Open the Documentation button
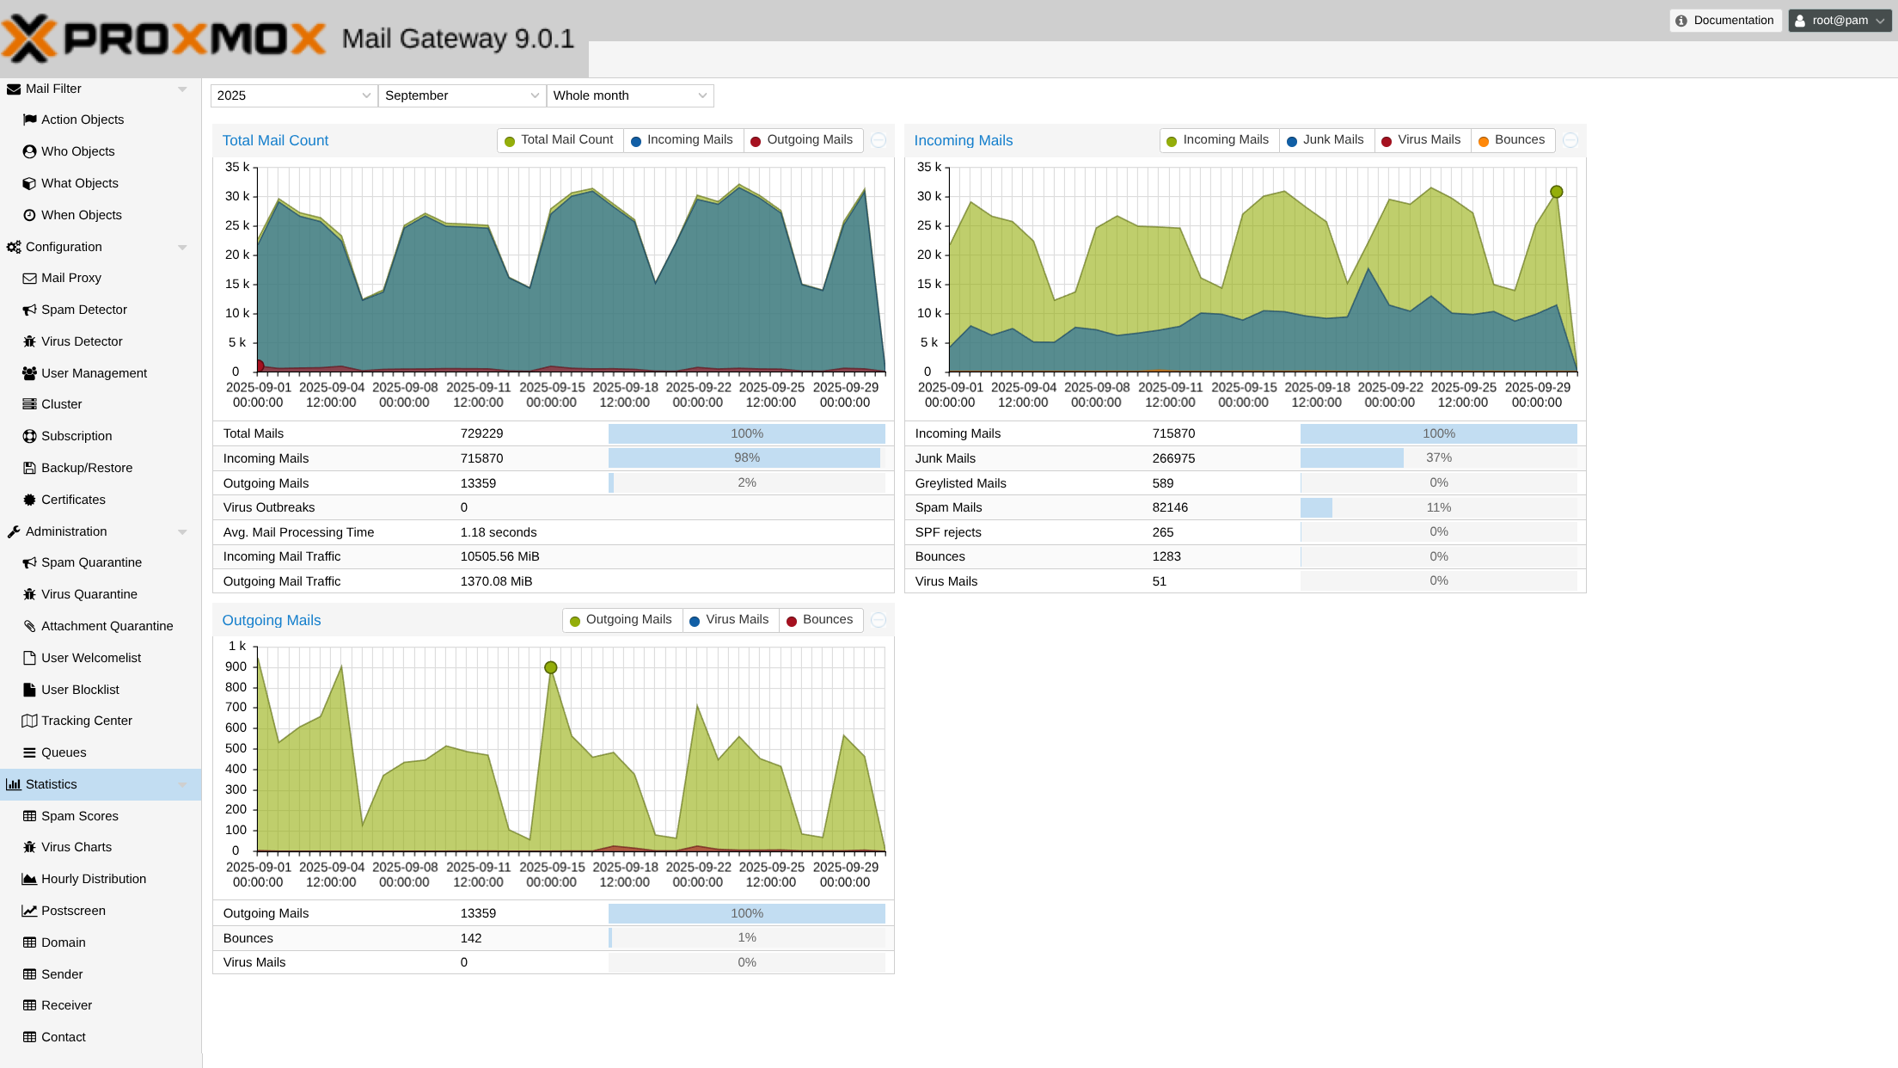Screen dimensions: 1898x1068 pyautogui.click(x=1724, y=21)
